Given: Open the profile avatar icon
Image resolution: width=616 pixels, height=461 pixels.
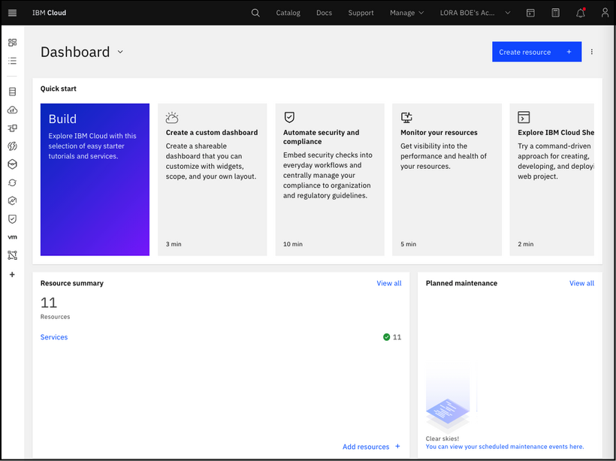Looking at the screenshot, I should [605, 13].
